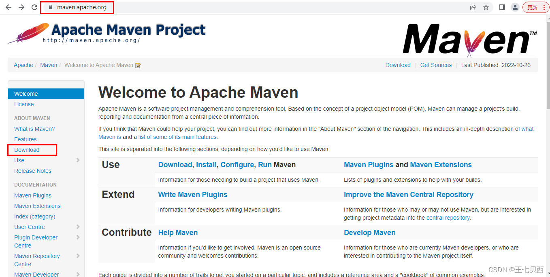The width and height of the screenshot is (550, 277).
Task: Click Download link in top right bar
Action: tap(398, 65)
